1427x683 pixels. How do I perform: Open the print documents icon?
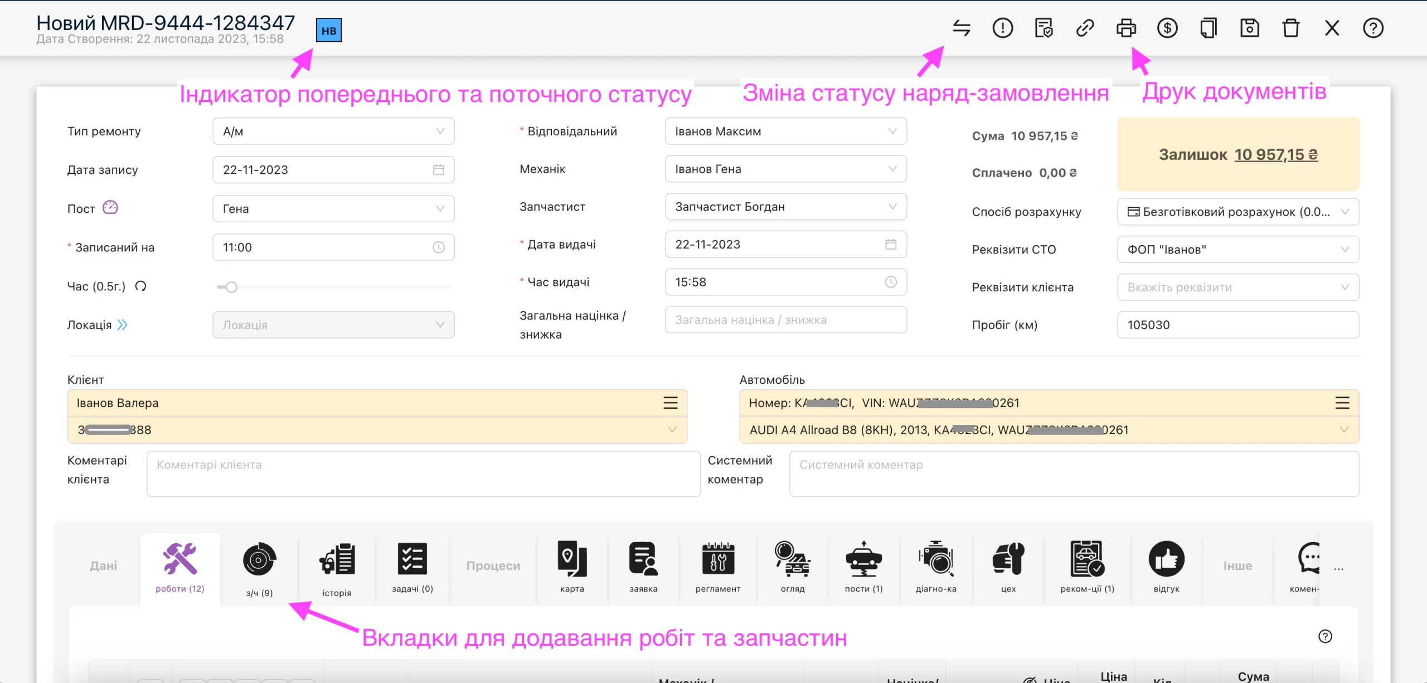click(x=1126, y=28)
